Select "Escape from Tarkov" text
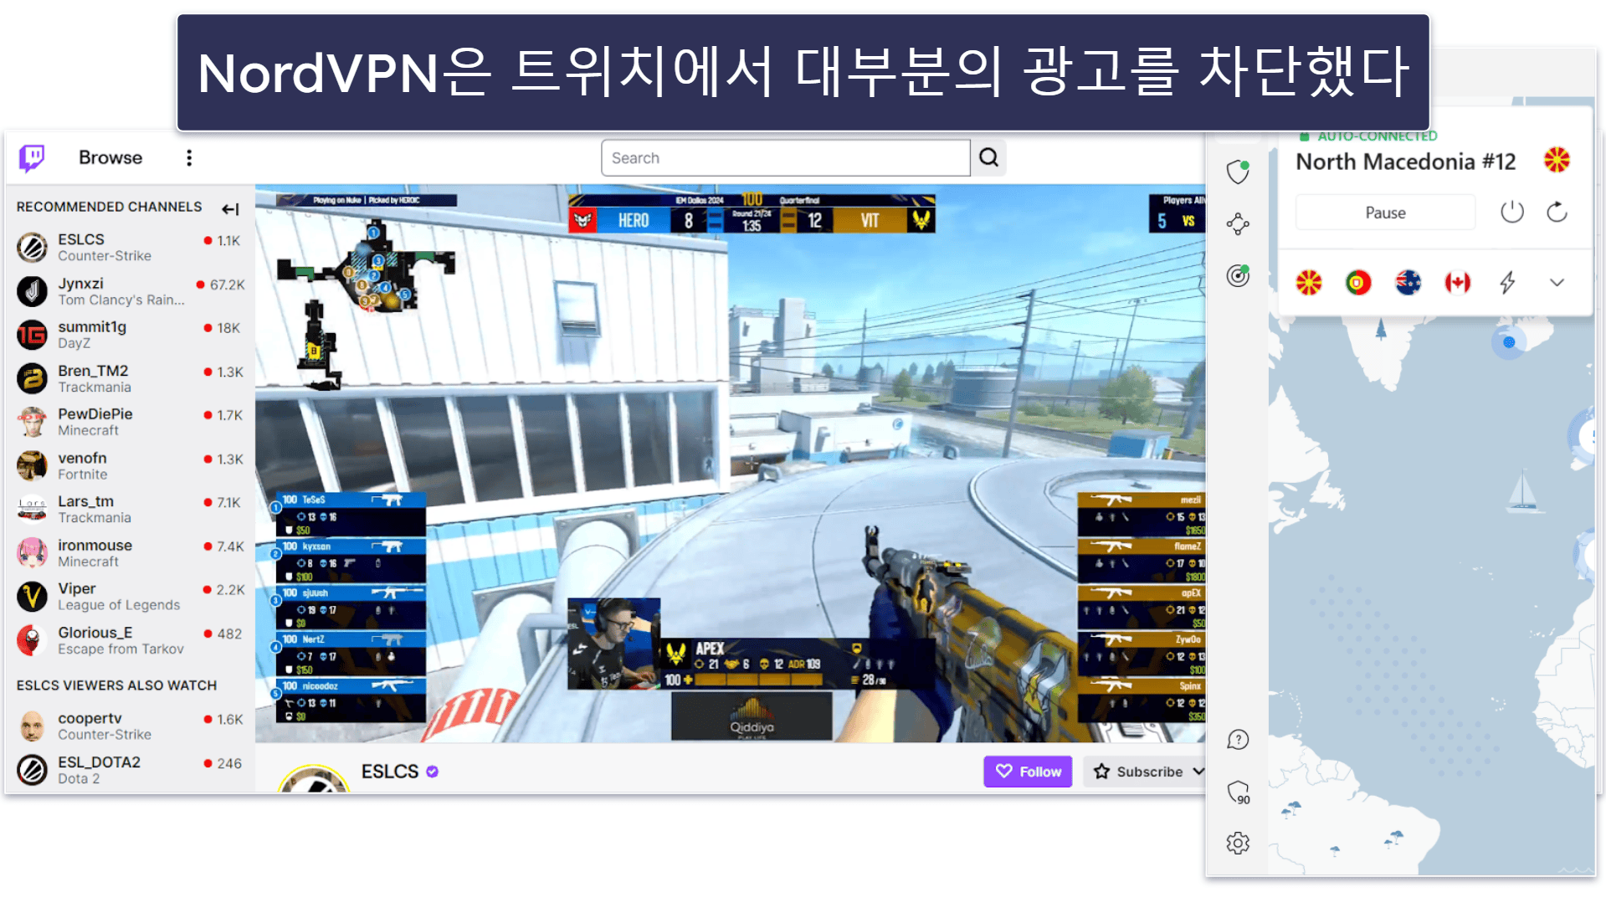 click(x=121, y=649)
